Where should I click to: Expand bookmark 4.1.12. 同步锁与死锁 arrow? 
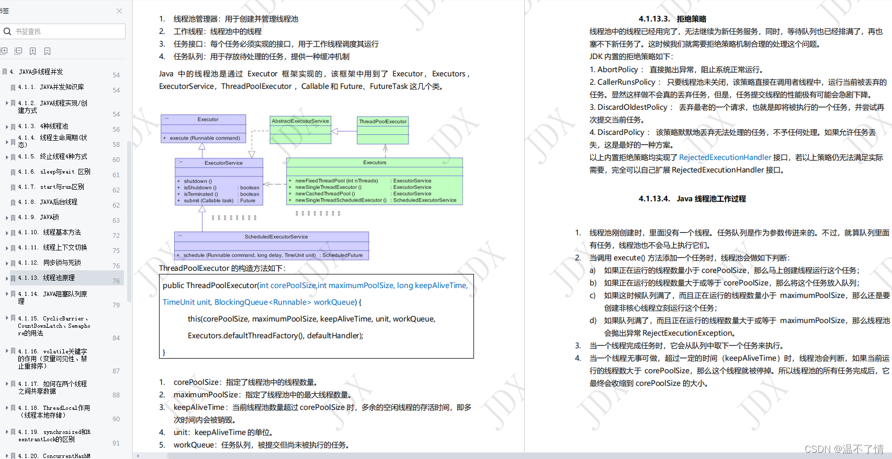coord(7,263)
